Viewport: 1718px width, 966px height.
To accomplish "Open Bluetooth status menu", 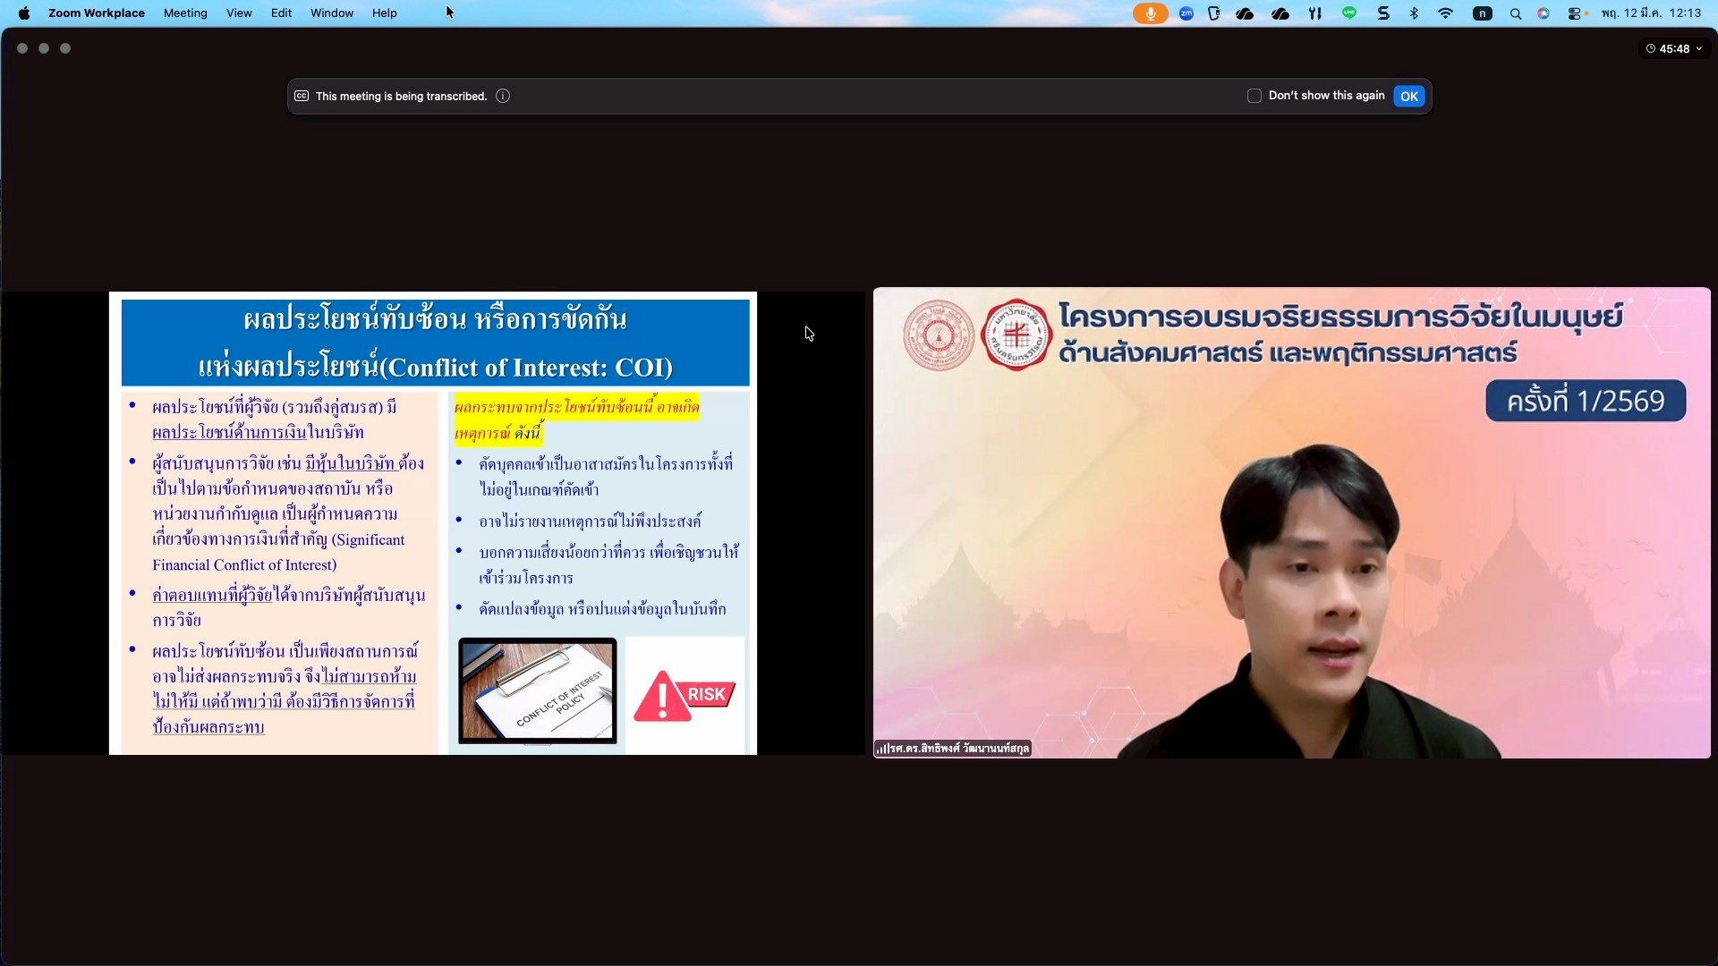I will 1414,13.
